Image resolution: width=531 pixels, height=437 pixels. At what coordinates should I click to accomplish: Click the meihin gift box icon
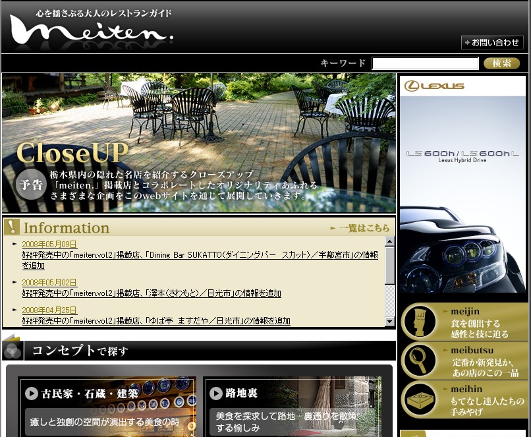(x=420, y=399)
